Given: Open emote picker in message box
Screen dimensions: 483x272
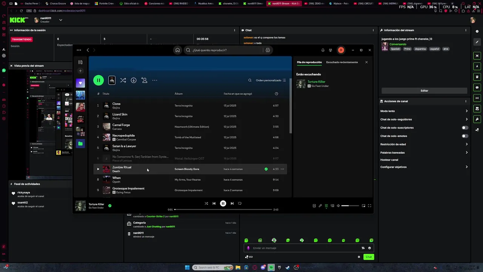Looking at the screenshot, I should (x=369, y=248).
